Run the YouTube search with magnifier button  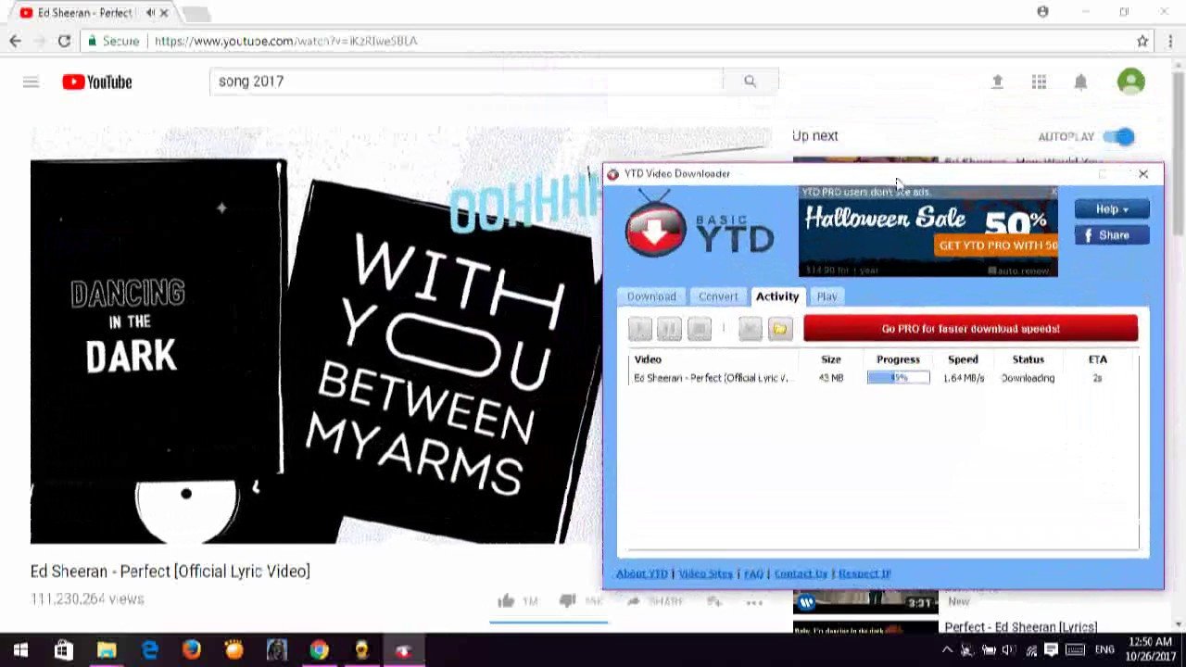tap(750, 82)
